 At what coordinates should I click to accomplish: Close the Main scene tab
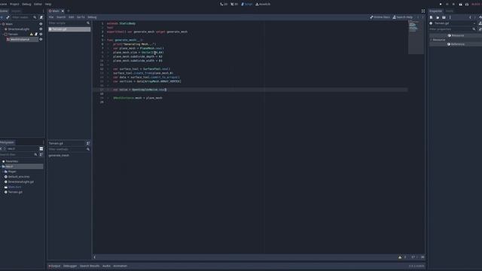pyautogui.click(x=63, y=11)
